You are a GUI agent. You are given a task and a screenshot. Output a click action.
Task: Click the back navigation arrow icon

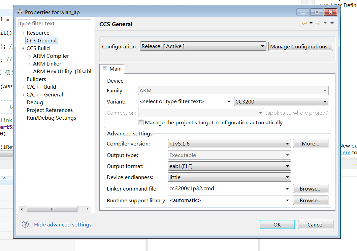click(304, 23)
